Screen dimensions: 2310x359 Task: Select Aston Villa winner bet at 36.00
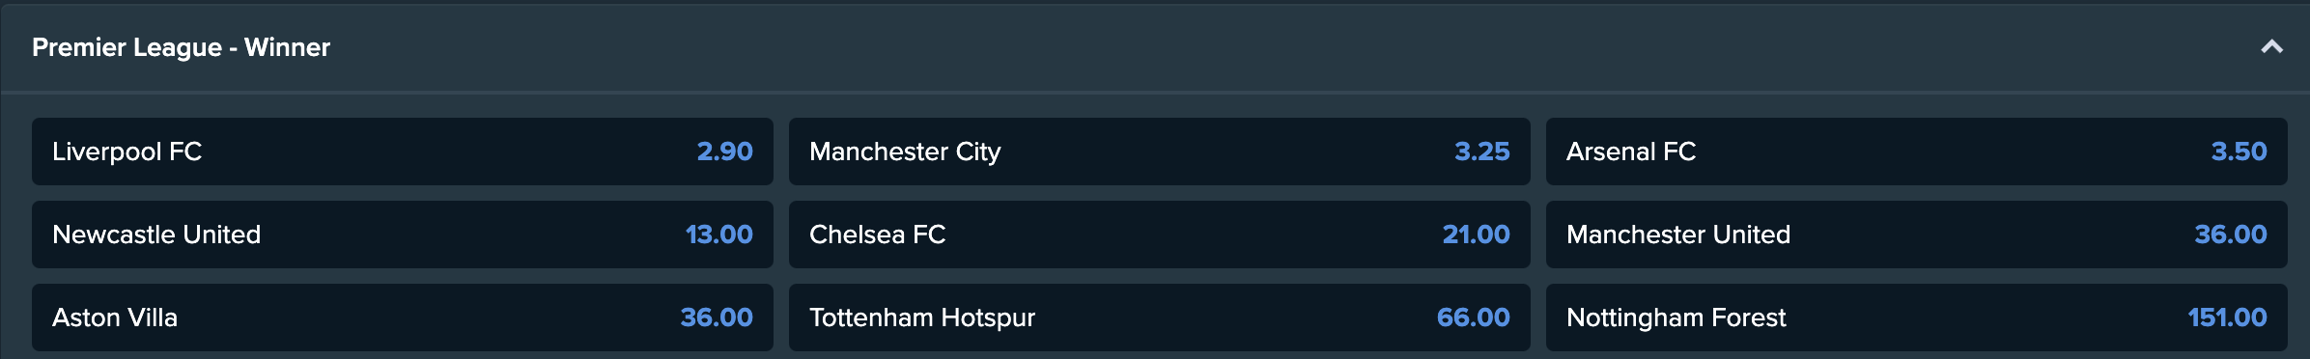click(x=403, y=318)
